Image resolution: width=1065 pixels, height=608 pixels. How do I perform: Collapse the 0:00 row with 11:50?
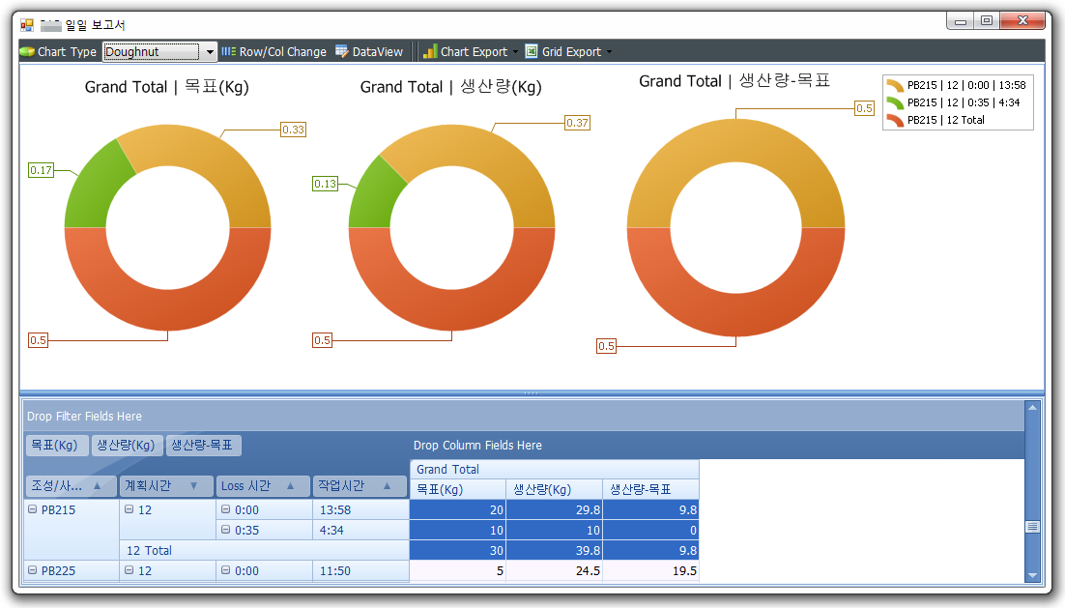(x=225, y=570)
